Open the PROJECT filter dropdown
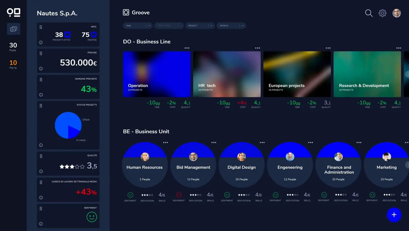Image resolution: width=409 pixels, height=231 pixels. tap(200, 26)
